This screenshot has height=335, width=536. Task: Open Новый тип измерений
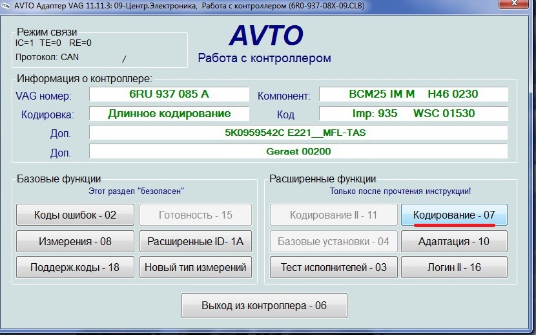(195, 267)
